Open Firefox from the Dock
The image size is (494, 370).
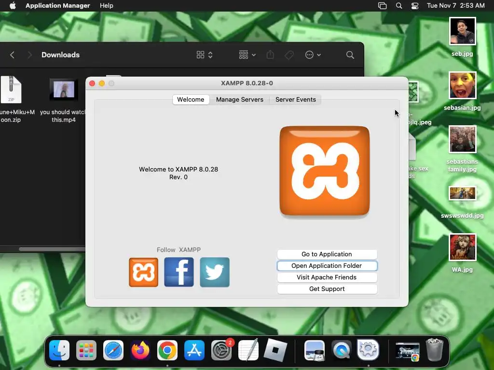140,350
